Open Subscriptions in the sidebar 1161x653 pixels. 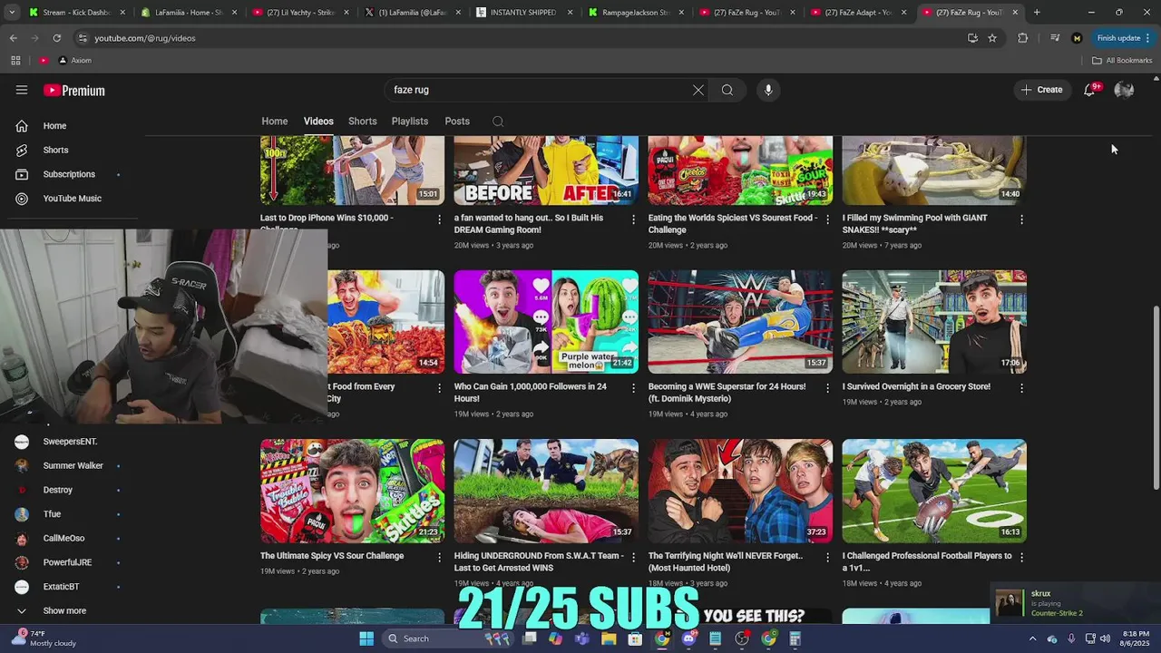click(68, 174)
